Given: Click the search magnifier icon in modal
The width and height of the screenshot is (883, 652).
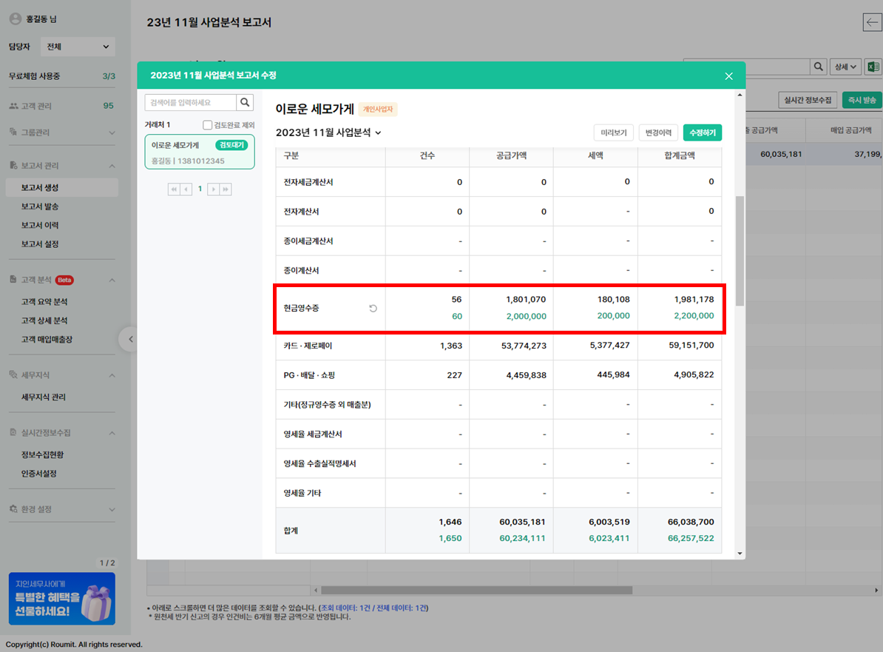Looking at the screenshot, I should point(246,102).
